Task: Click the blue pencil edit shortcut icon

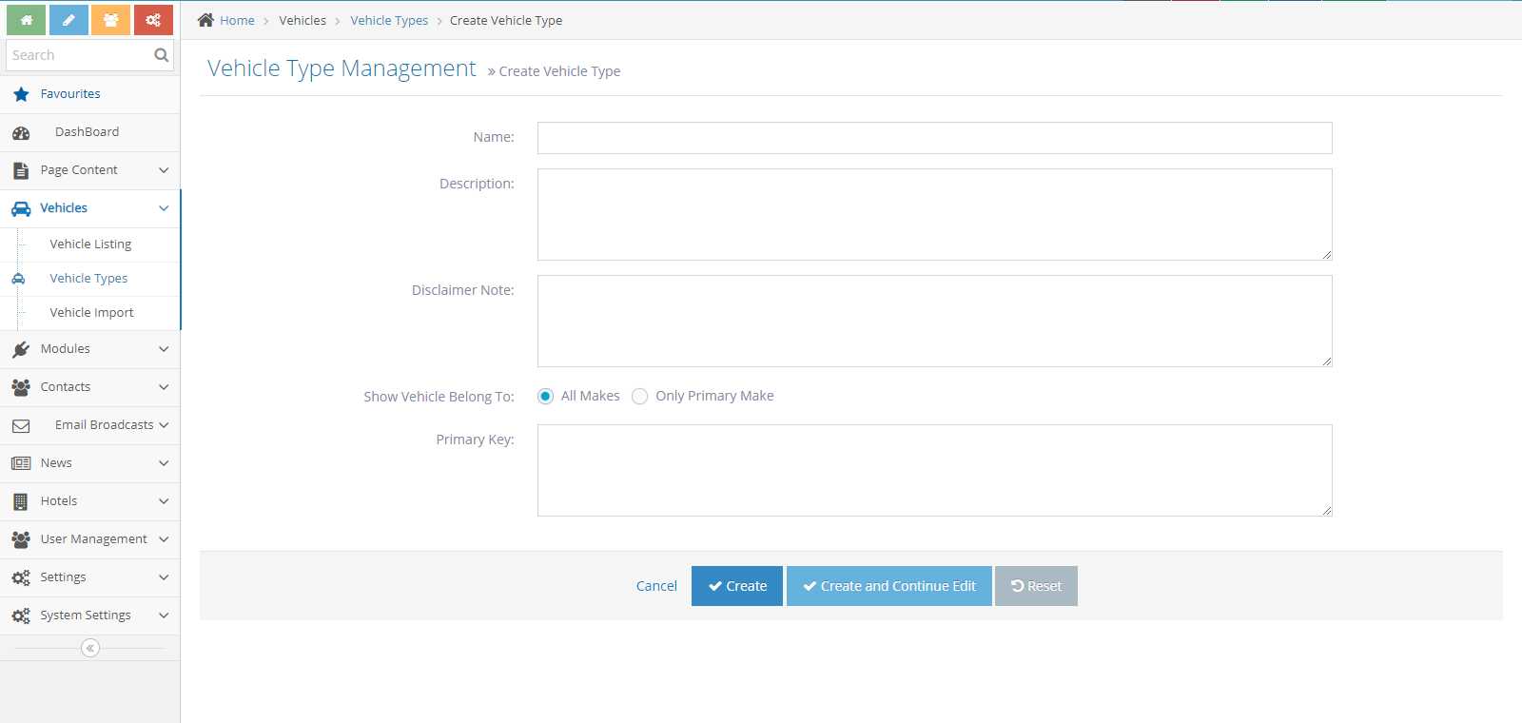Action: (x=68, y=20)
